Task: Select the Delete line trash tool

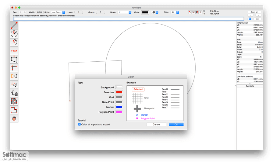Action: pos(14,93)
